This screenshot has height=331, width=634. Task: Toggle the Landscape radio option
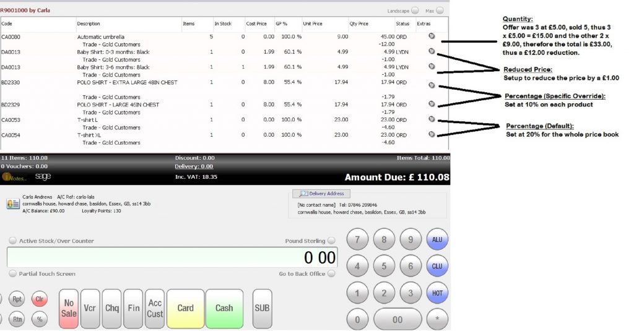pyautogui.click(x=415, y=11)
